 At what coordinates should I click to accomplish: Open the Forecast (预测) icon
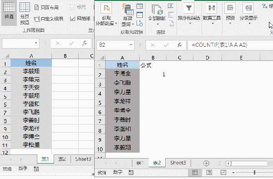(x=230, y=8)
